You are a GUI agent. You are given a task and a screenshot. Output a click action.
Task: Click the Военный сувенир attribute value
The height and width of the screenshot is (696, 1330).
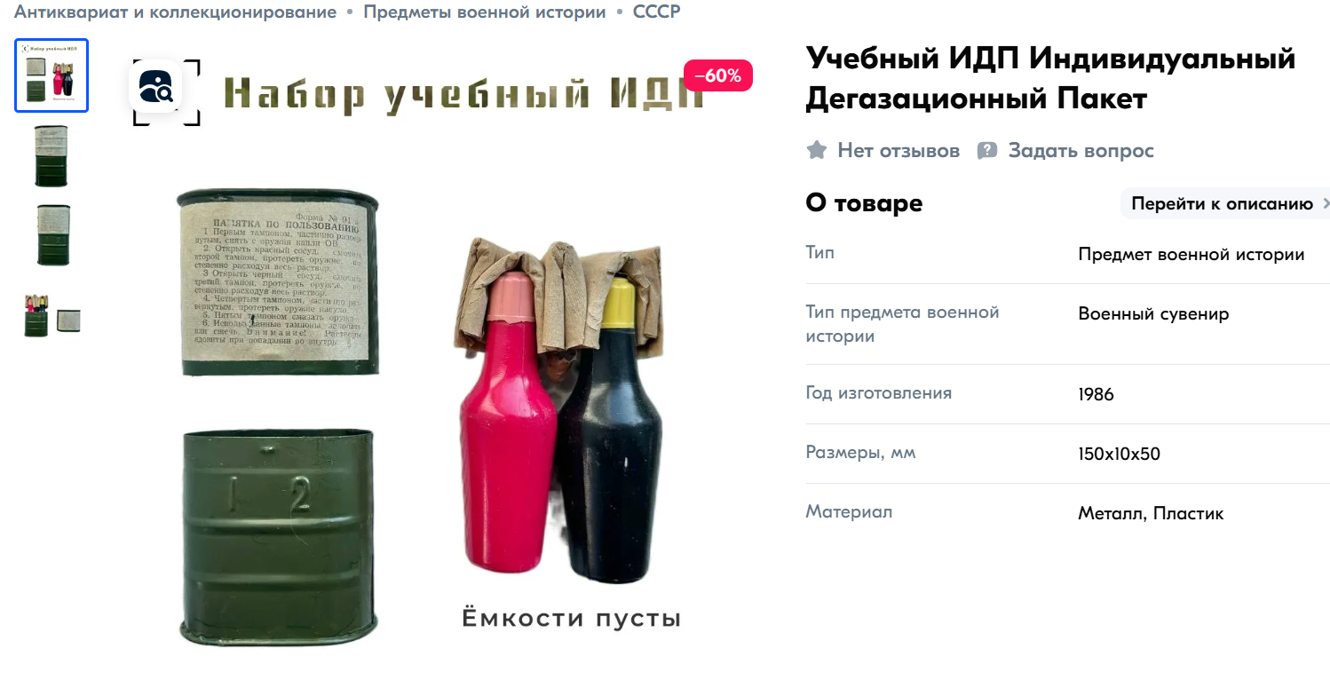click(x=1153, y=314)
